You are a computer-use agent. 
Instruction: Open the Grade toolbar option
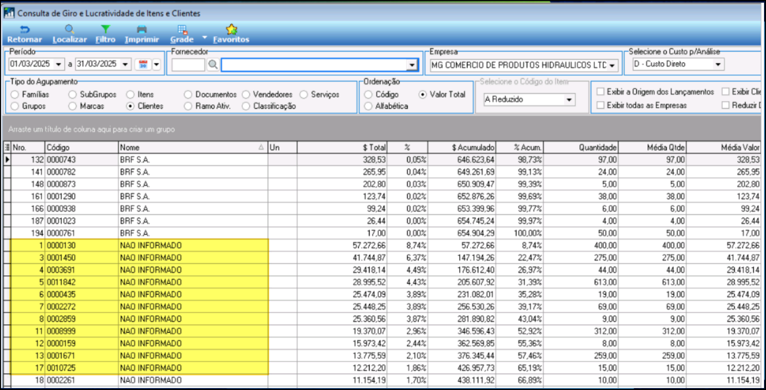tap(182, 34)
